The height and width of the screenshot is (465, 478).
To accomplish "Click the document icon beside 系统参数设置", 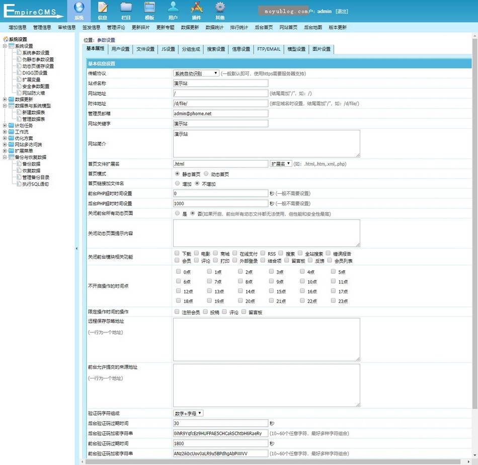I will point(19,52).
